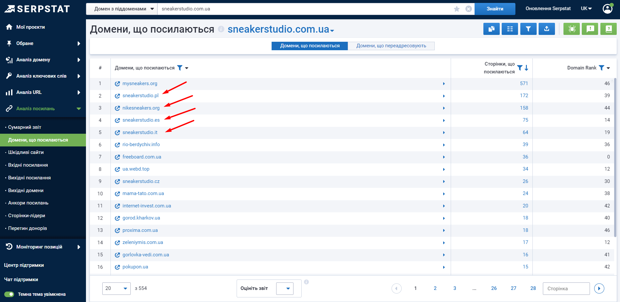Viewport: 620px width, 302px height.
Task: Expand the UK language selector
Action: point(586,9)
